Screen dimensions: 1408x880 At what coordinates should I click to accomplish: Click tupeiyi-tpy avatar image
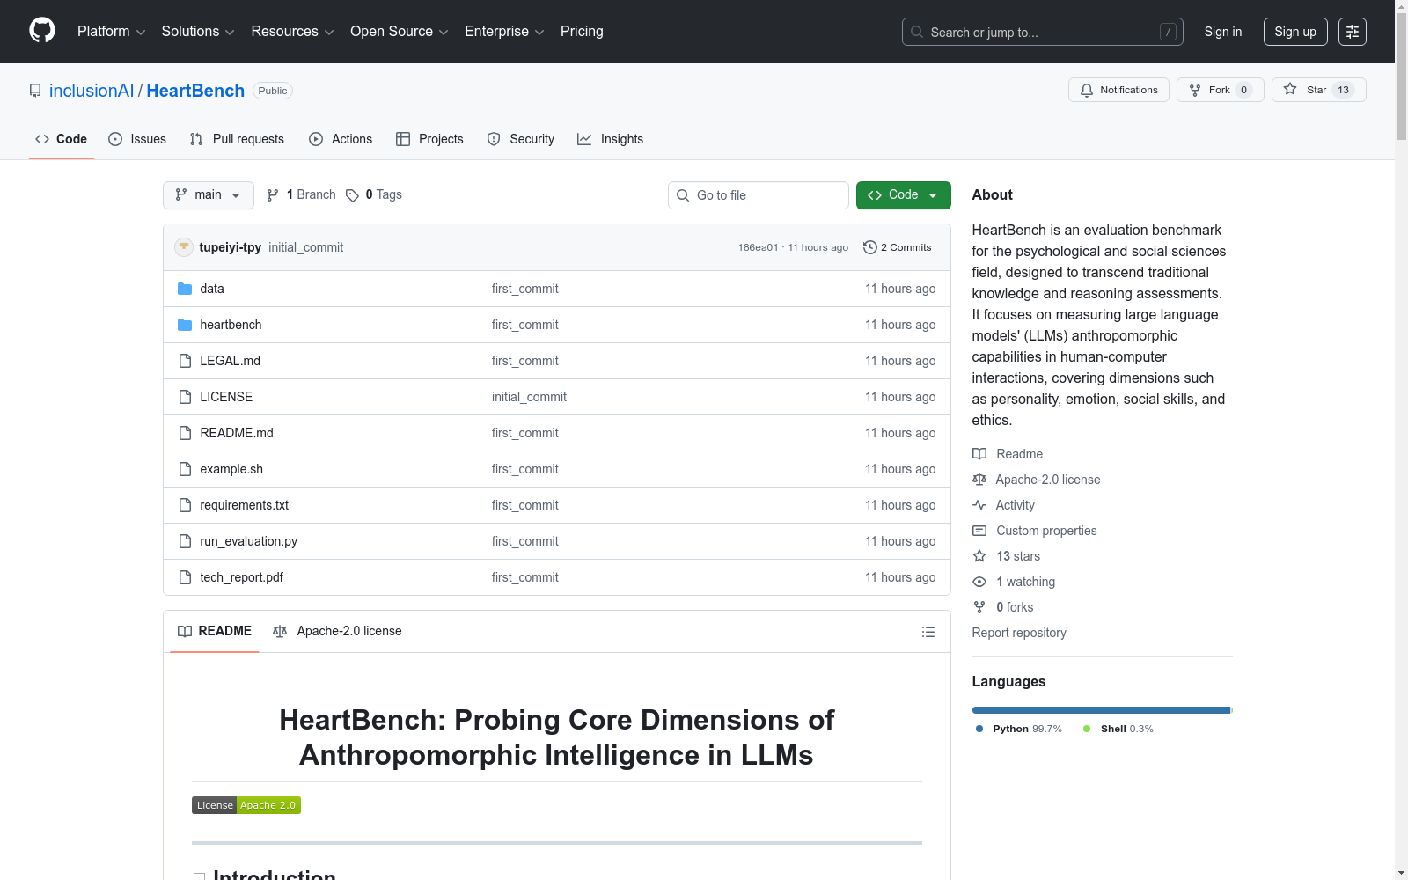[184, 247]
